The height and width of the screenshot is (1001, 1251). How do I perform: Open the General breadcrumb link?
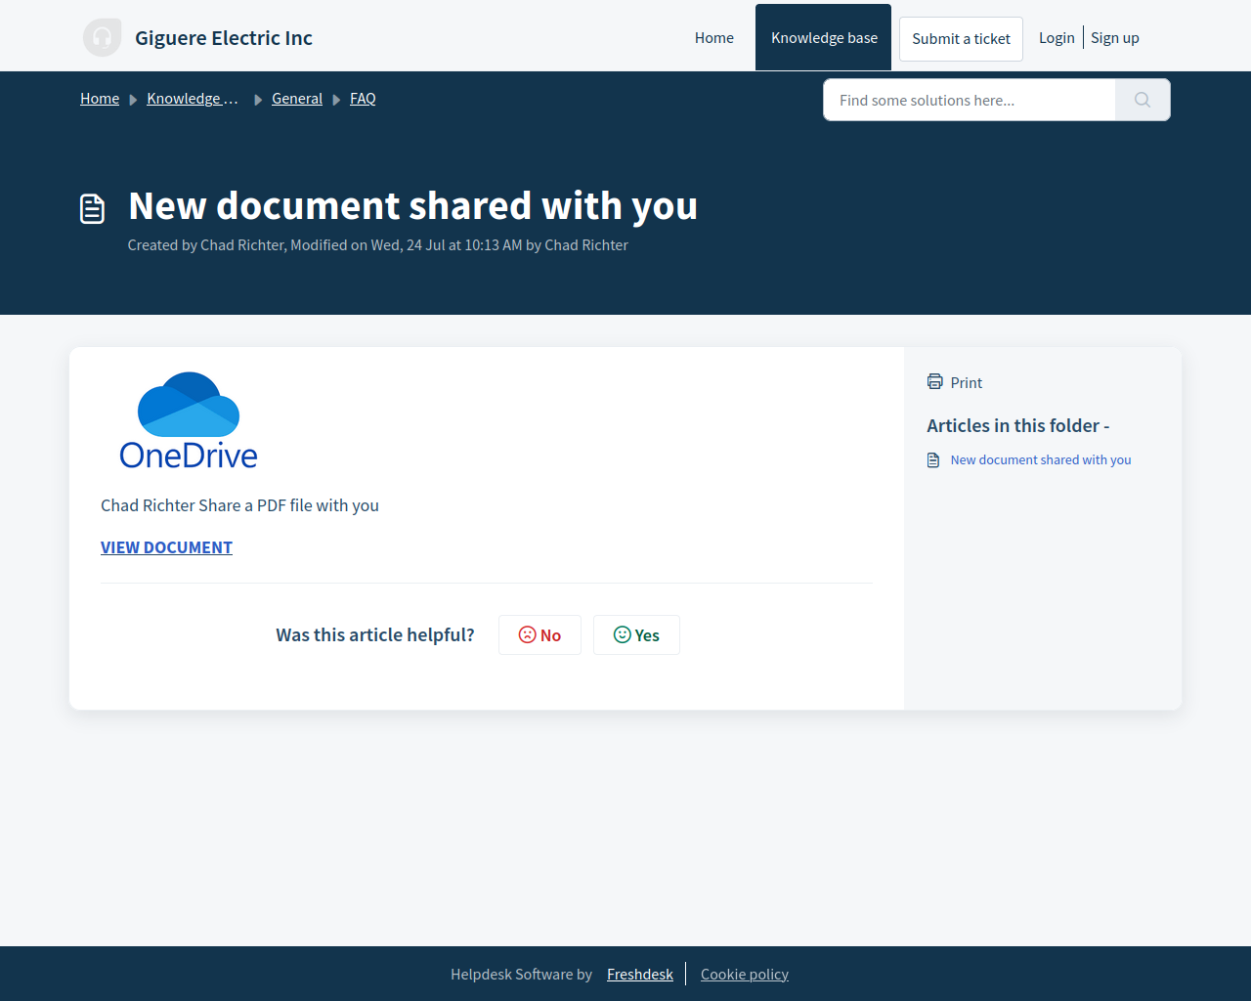[x=297, y=99]
